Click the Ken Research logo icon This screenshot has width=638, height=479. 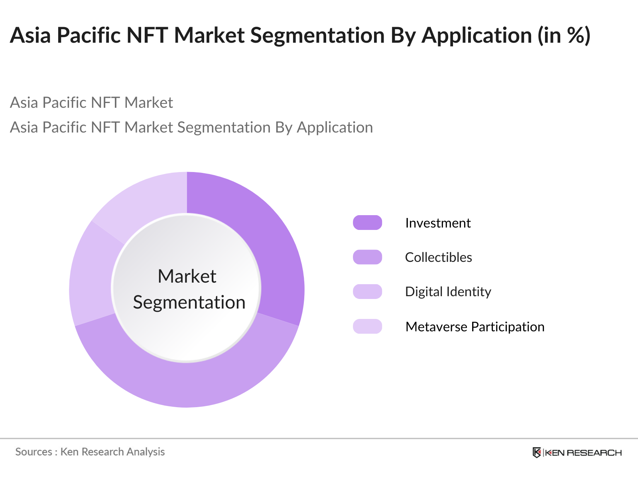537,453
